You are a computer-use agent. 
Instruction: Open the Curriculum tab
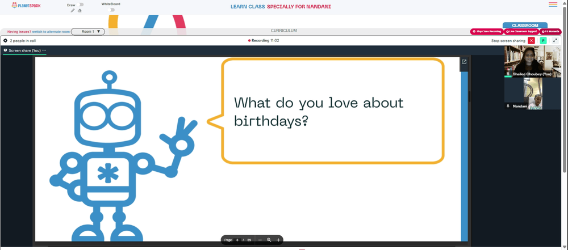(x=283, y=31)
